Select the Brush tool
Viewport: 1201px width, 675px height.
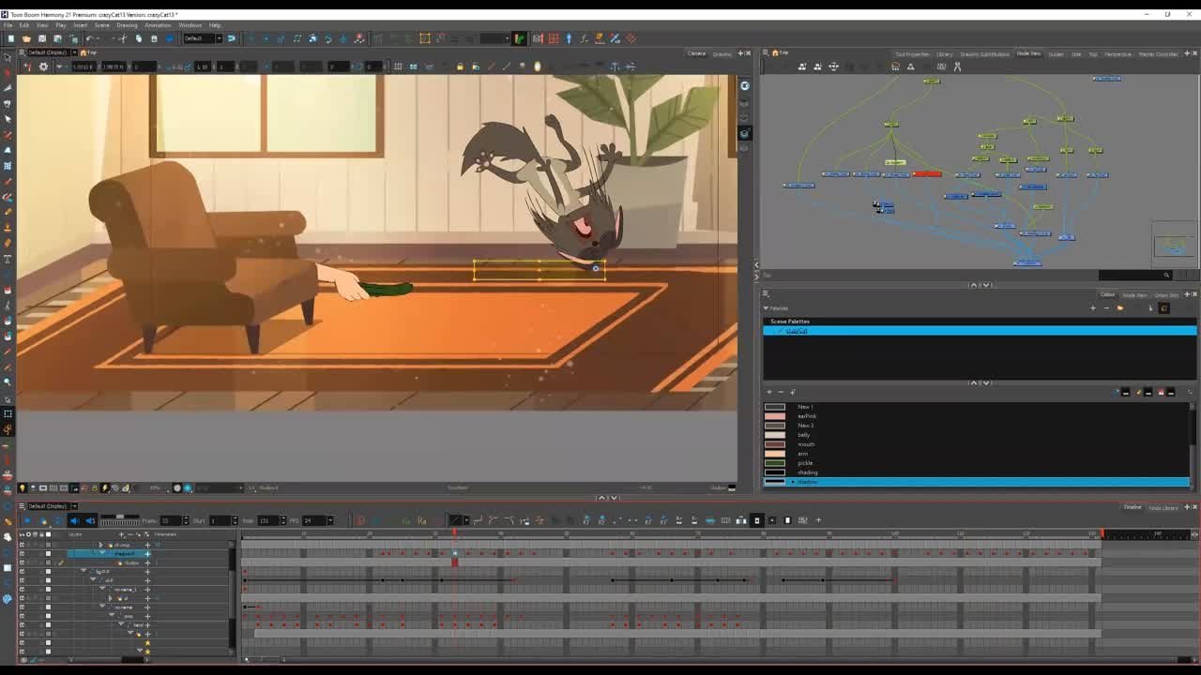[x=7, y=214]
